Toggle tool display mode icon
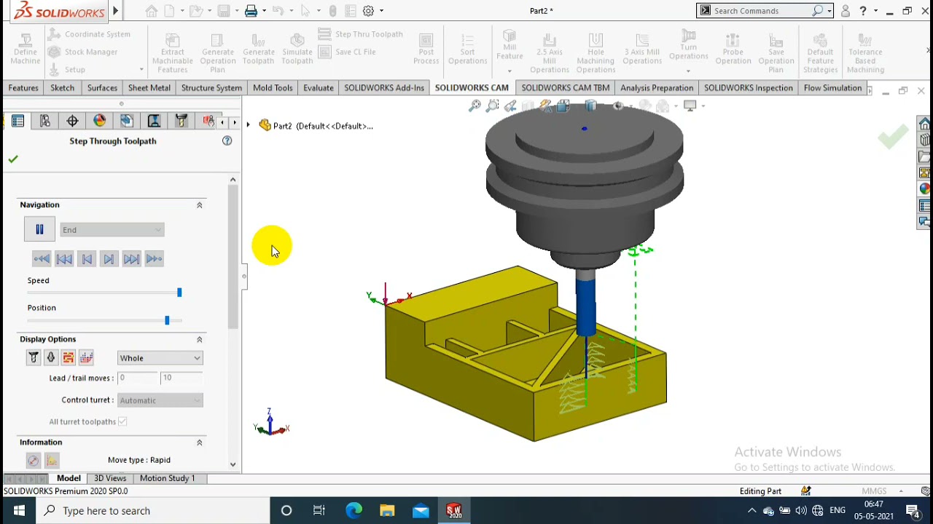 coord(34,357)
